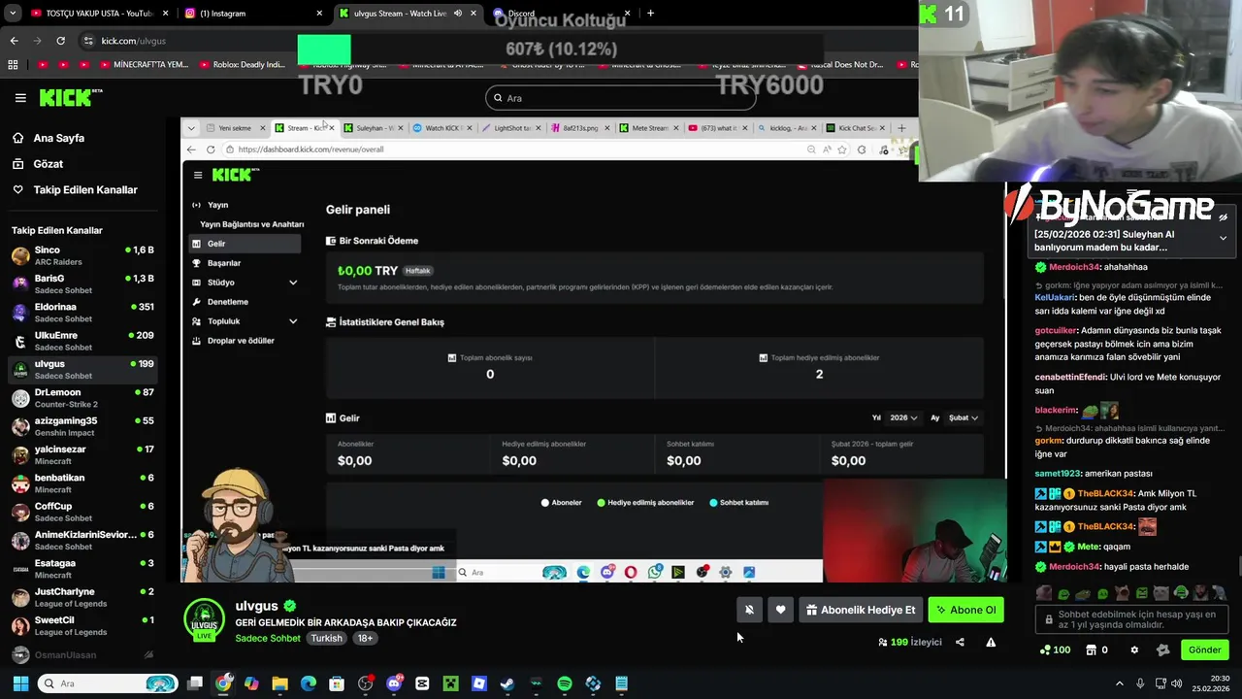Click the hide-pinned-message icon beside the ByNoGame logo

(x=1223, y=217)
